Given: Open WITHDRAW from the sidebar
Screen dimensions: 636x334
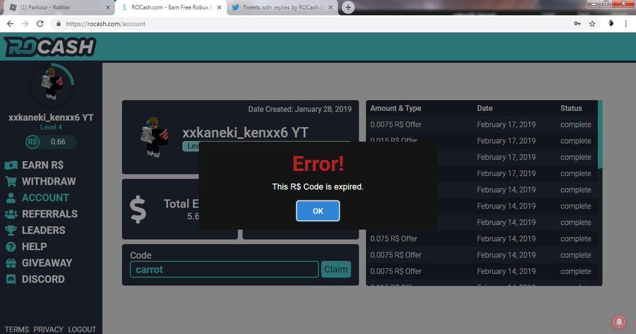Looking at the screenshot, I should click(40, 181).
